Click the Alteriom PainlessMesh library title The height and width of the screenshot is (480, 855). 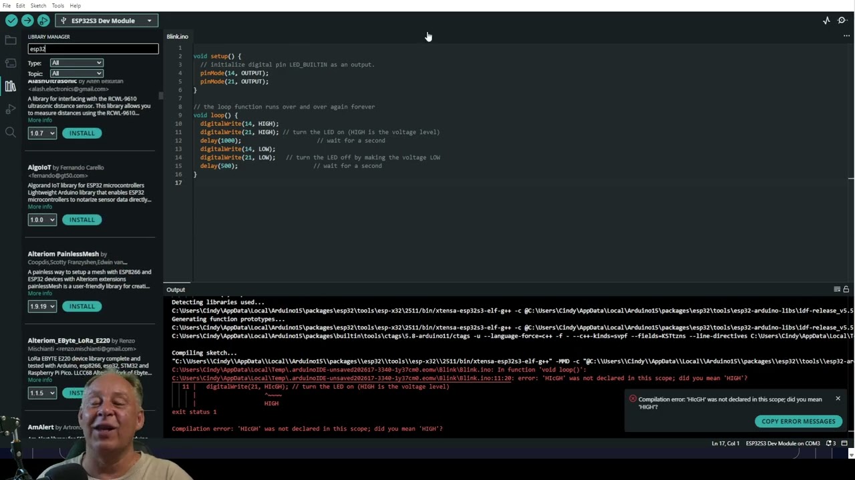63,254
